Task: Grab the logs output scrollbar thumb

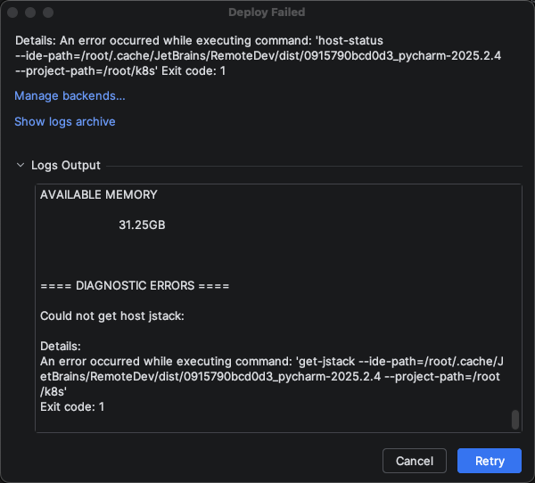Action: tap(514, 420)
